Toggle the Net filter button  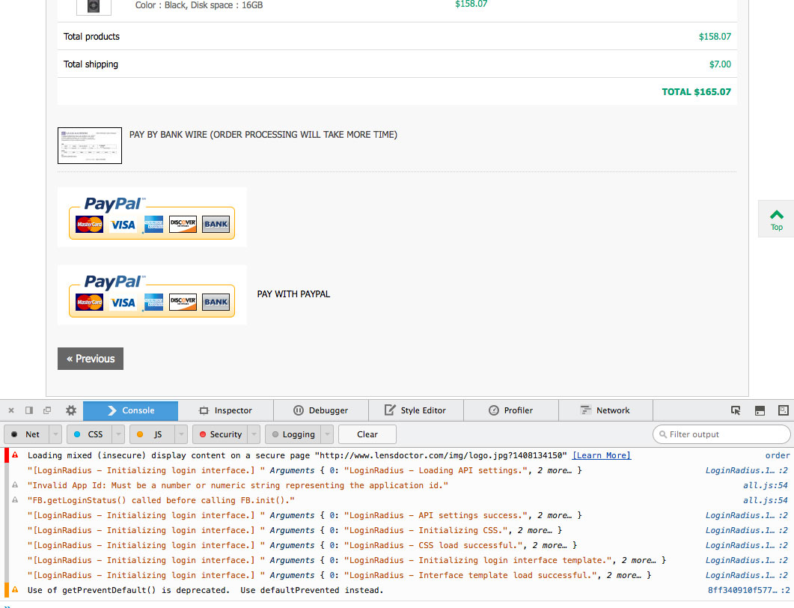coord(26,434)
